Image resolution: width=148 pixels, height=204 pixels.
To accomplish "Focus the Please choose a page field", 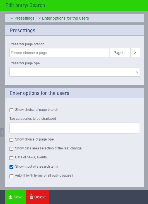I will click(x=60, y=53).
